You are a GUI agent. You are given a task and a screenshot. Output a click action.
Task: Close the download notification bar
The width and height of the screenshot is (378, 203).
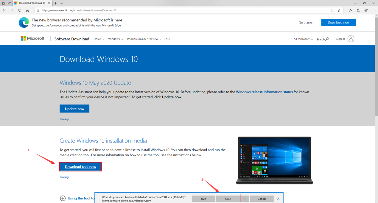pyautogui.click(x=279, y=199)
